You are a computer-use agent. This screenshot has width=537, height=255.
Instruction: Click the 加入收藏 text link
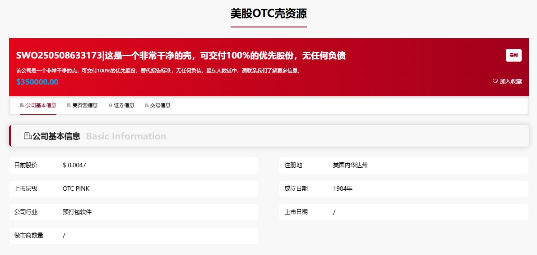point(510,81)
